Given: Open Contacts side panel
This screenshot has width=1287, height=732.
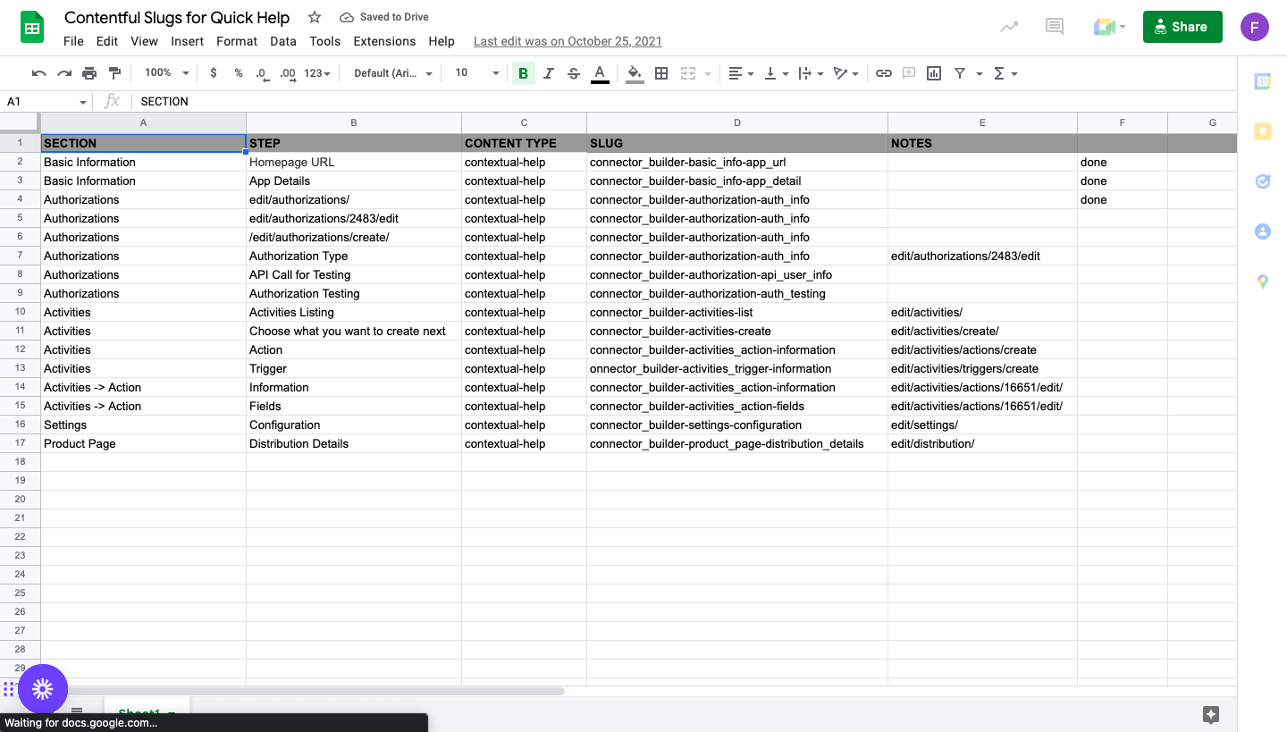Looking at the screenshot, I should [x=1263, y=231].
